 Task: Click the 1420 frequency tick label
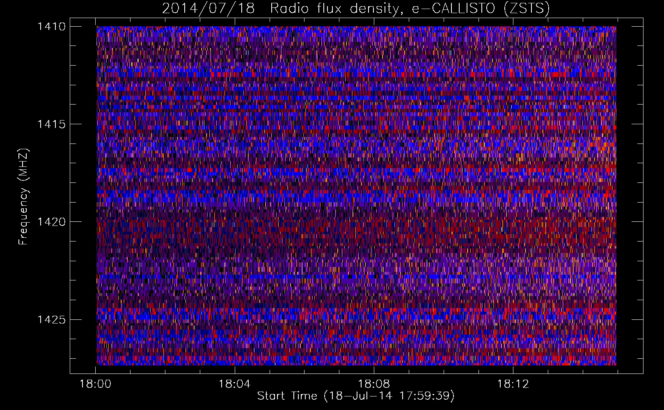[x=51, y=222]
